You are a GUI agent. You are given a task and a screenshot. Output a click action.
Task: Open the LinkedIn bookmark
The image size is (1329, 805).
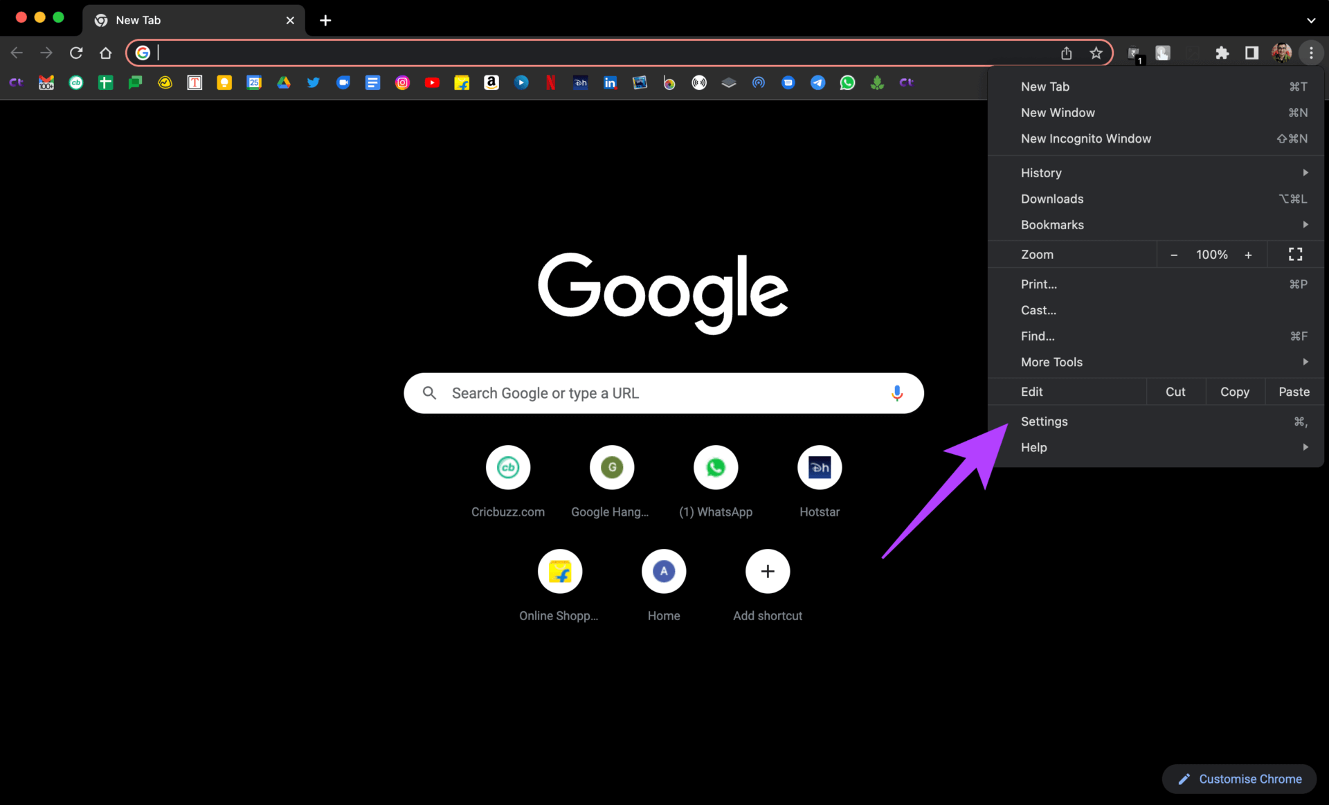(x=610, y=83)
